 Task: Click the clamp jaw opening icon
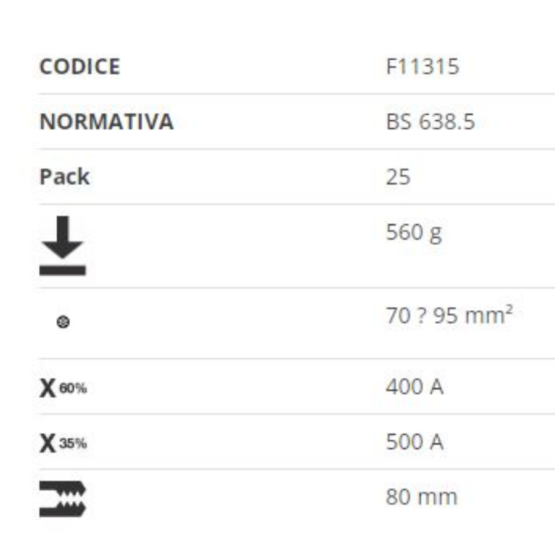(x=63, y=499)
